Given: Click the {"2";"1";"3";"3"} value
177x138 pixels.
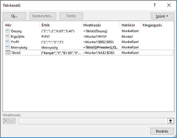Looking at the screenshot, I should [52, 42].
